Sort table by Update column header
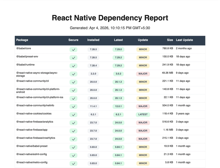Viewport: 220px width, 168px height. point(143,40)
